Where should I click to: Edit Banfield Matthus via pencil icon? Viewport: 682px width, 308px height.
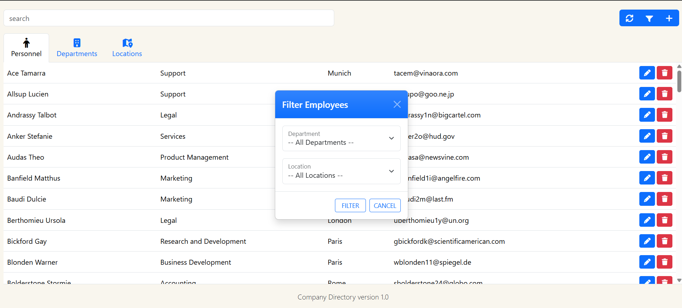pos(647,178)
